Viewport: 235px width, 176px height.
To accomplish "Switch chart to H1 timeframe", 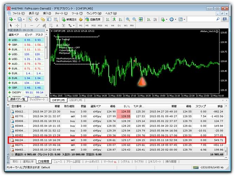I will 106,26.
